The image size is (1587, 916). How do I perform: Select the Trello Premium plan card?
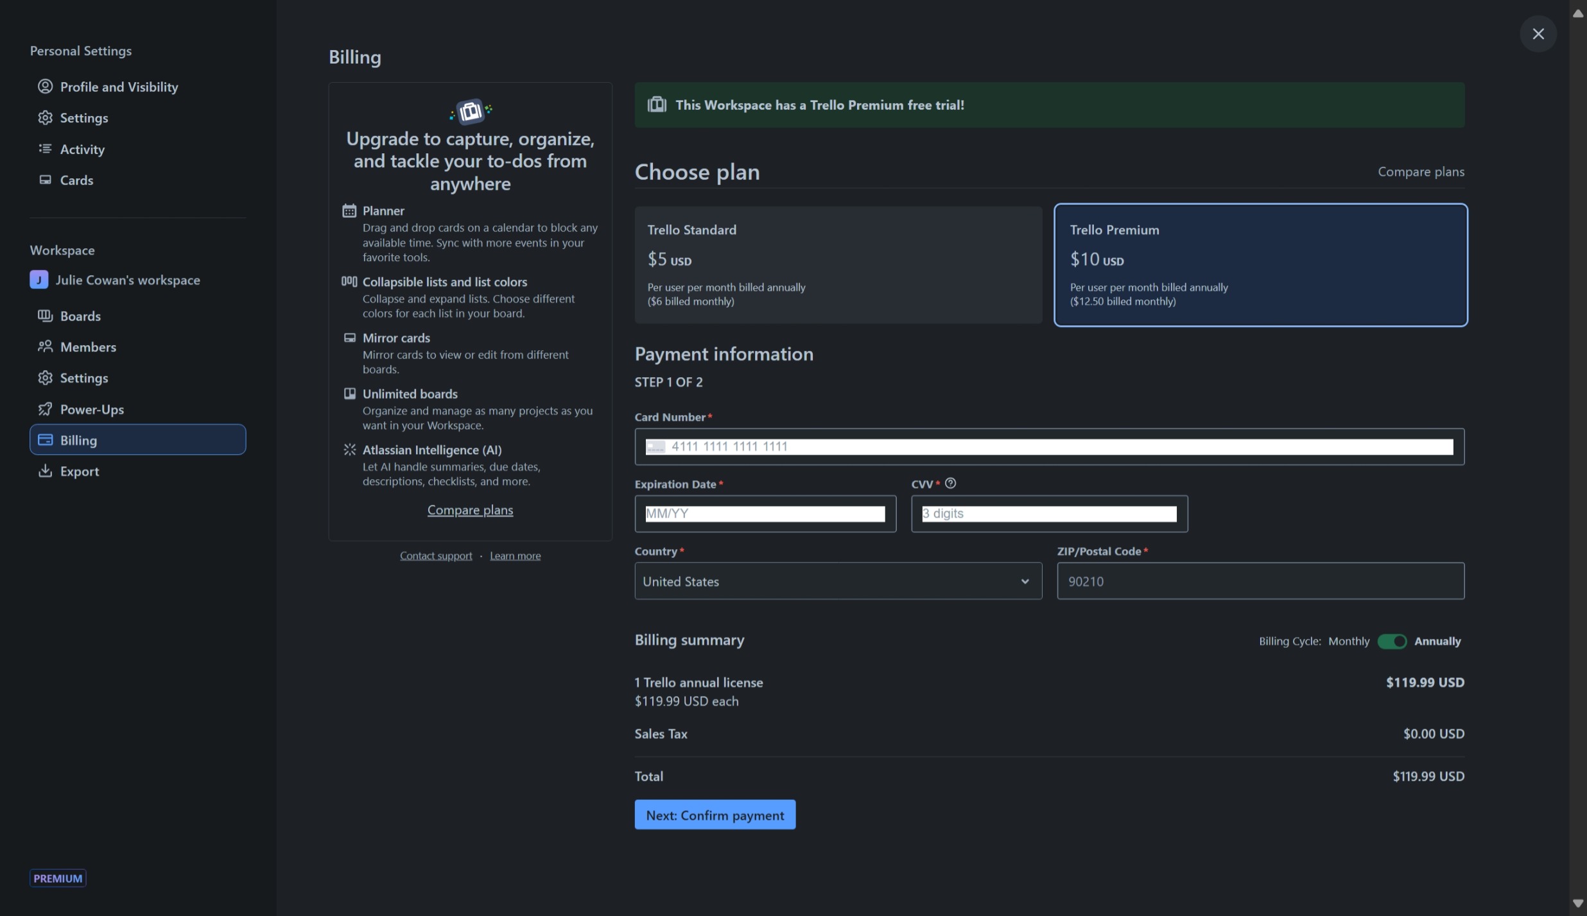pyautogui.click(x=1260, y=265)
